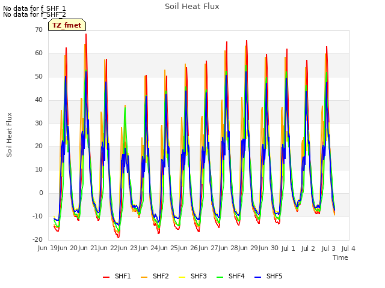Toggle the SHF1 legend entry
Image resolution: width=385 pixels, height=288 pixels.
tap(117, 276)
